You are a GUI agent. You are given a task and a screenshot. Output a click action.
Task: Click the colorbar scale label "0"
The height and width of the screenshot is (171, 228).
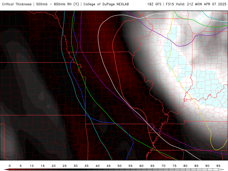click(10, 166)
